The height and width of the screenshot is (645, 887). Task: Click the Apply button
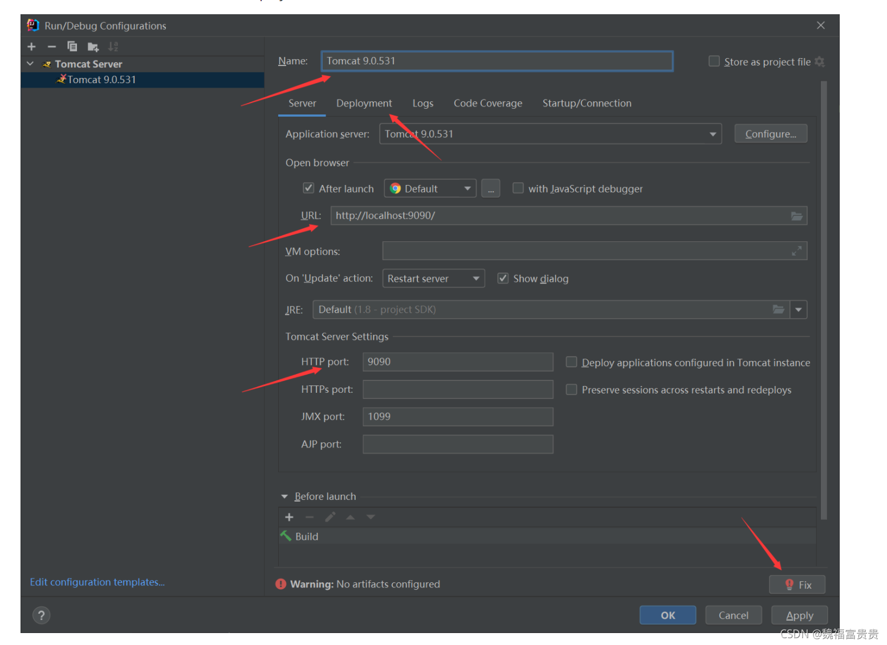pyautogui.click(x=799, y=615)
